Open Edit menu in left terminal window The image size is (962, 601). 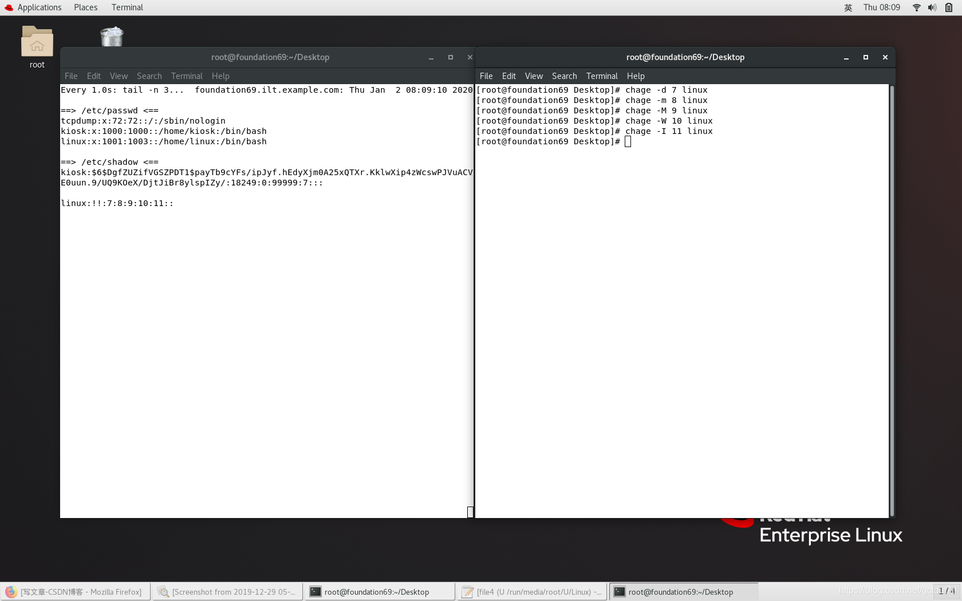(x=94, y=76)
